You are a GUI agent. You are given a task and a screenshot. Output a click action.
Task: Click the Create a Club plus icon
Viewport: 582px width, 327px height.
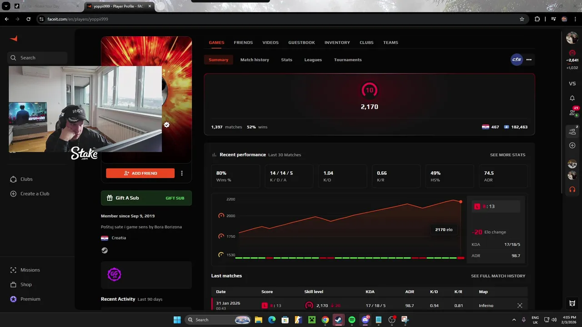(x=13, y=193)
